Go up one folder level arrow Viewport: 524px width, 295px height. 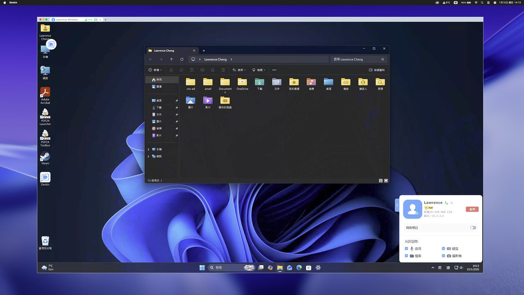[171, 59]
